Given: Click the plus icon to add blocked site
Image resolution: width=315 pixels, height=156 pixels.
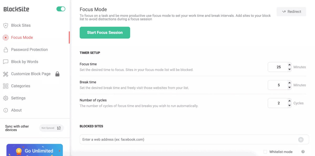Looking at the screenshot, I should (x=301, y=139).
